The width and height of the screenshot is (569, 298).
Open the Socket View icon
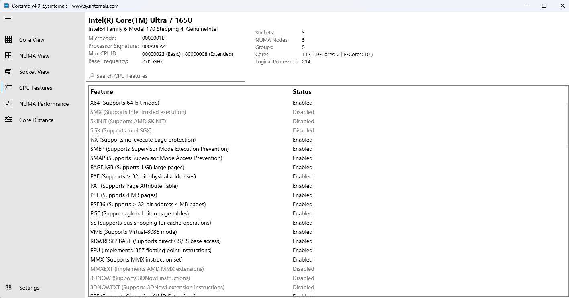pyautogui.click(x=8, y=71)
